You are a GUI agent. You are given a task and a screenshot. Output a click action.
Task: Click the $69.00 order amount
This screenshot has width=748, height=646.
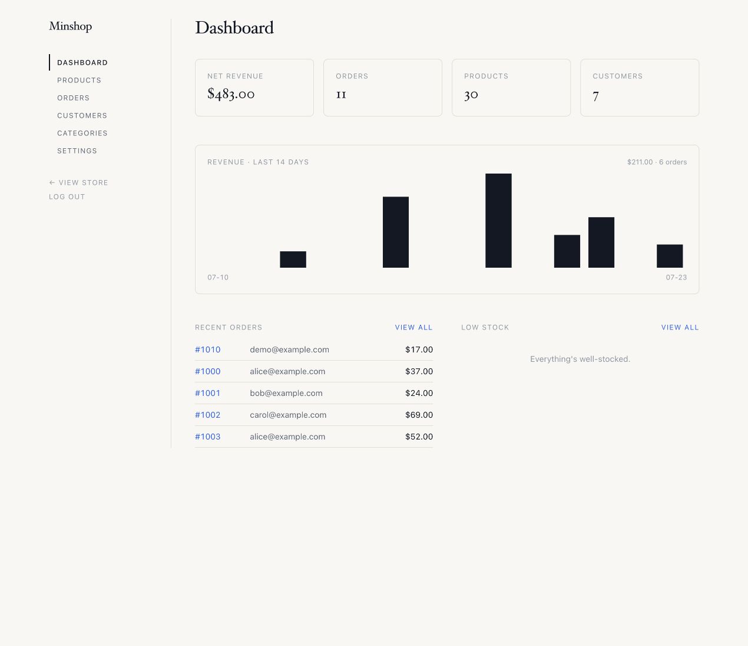[419, 415]
